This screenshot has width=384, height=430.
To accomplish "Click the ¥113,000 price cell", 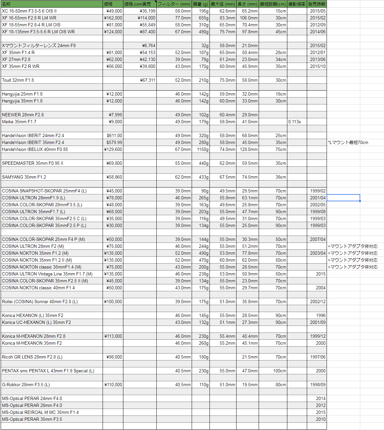I will coord(113,336).
